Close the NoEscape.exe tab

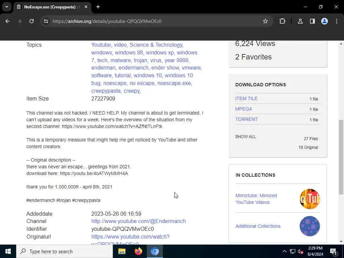(x=86, y=7)
